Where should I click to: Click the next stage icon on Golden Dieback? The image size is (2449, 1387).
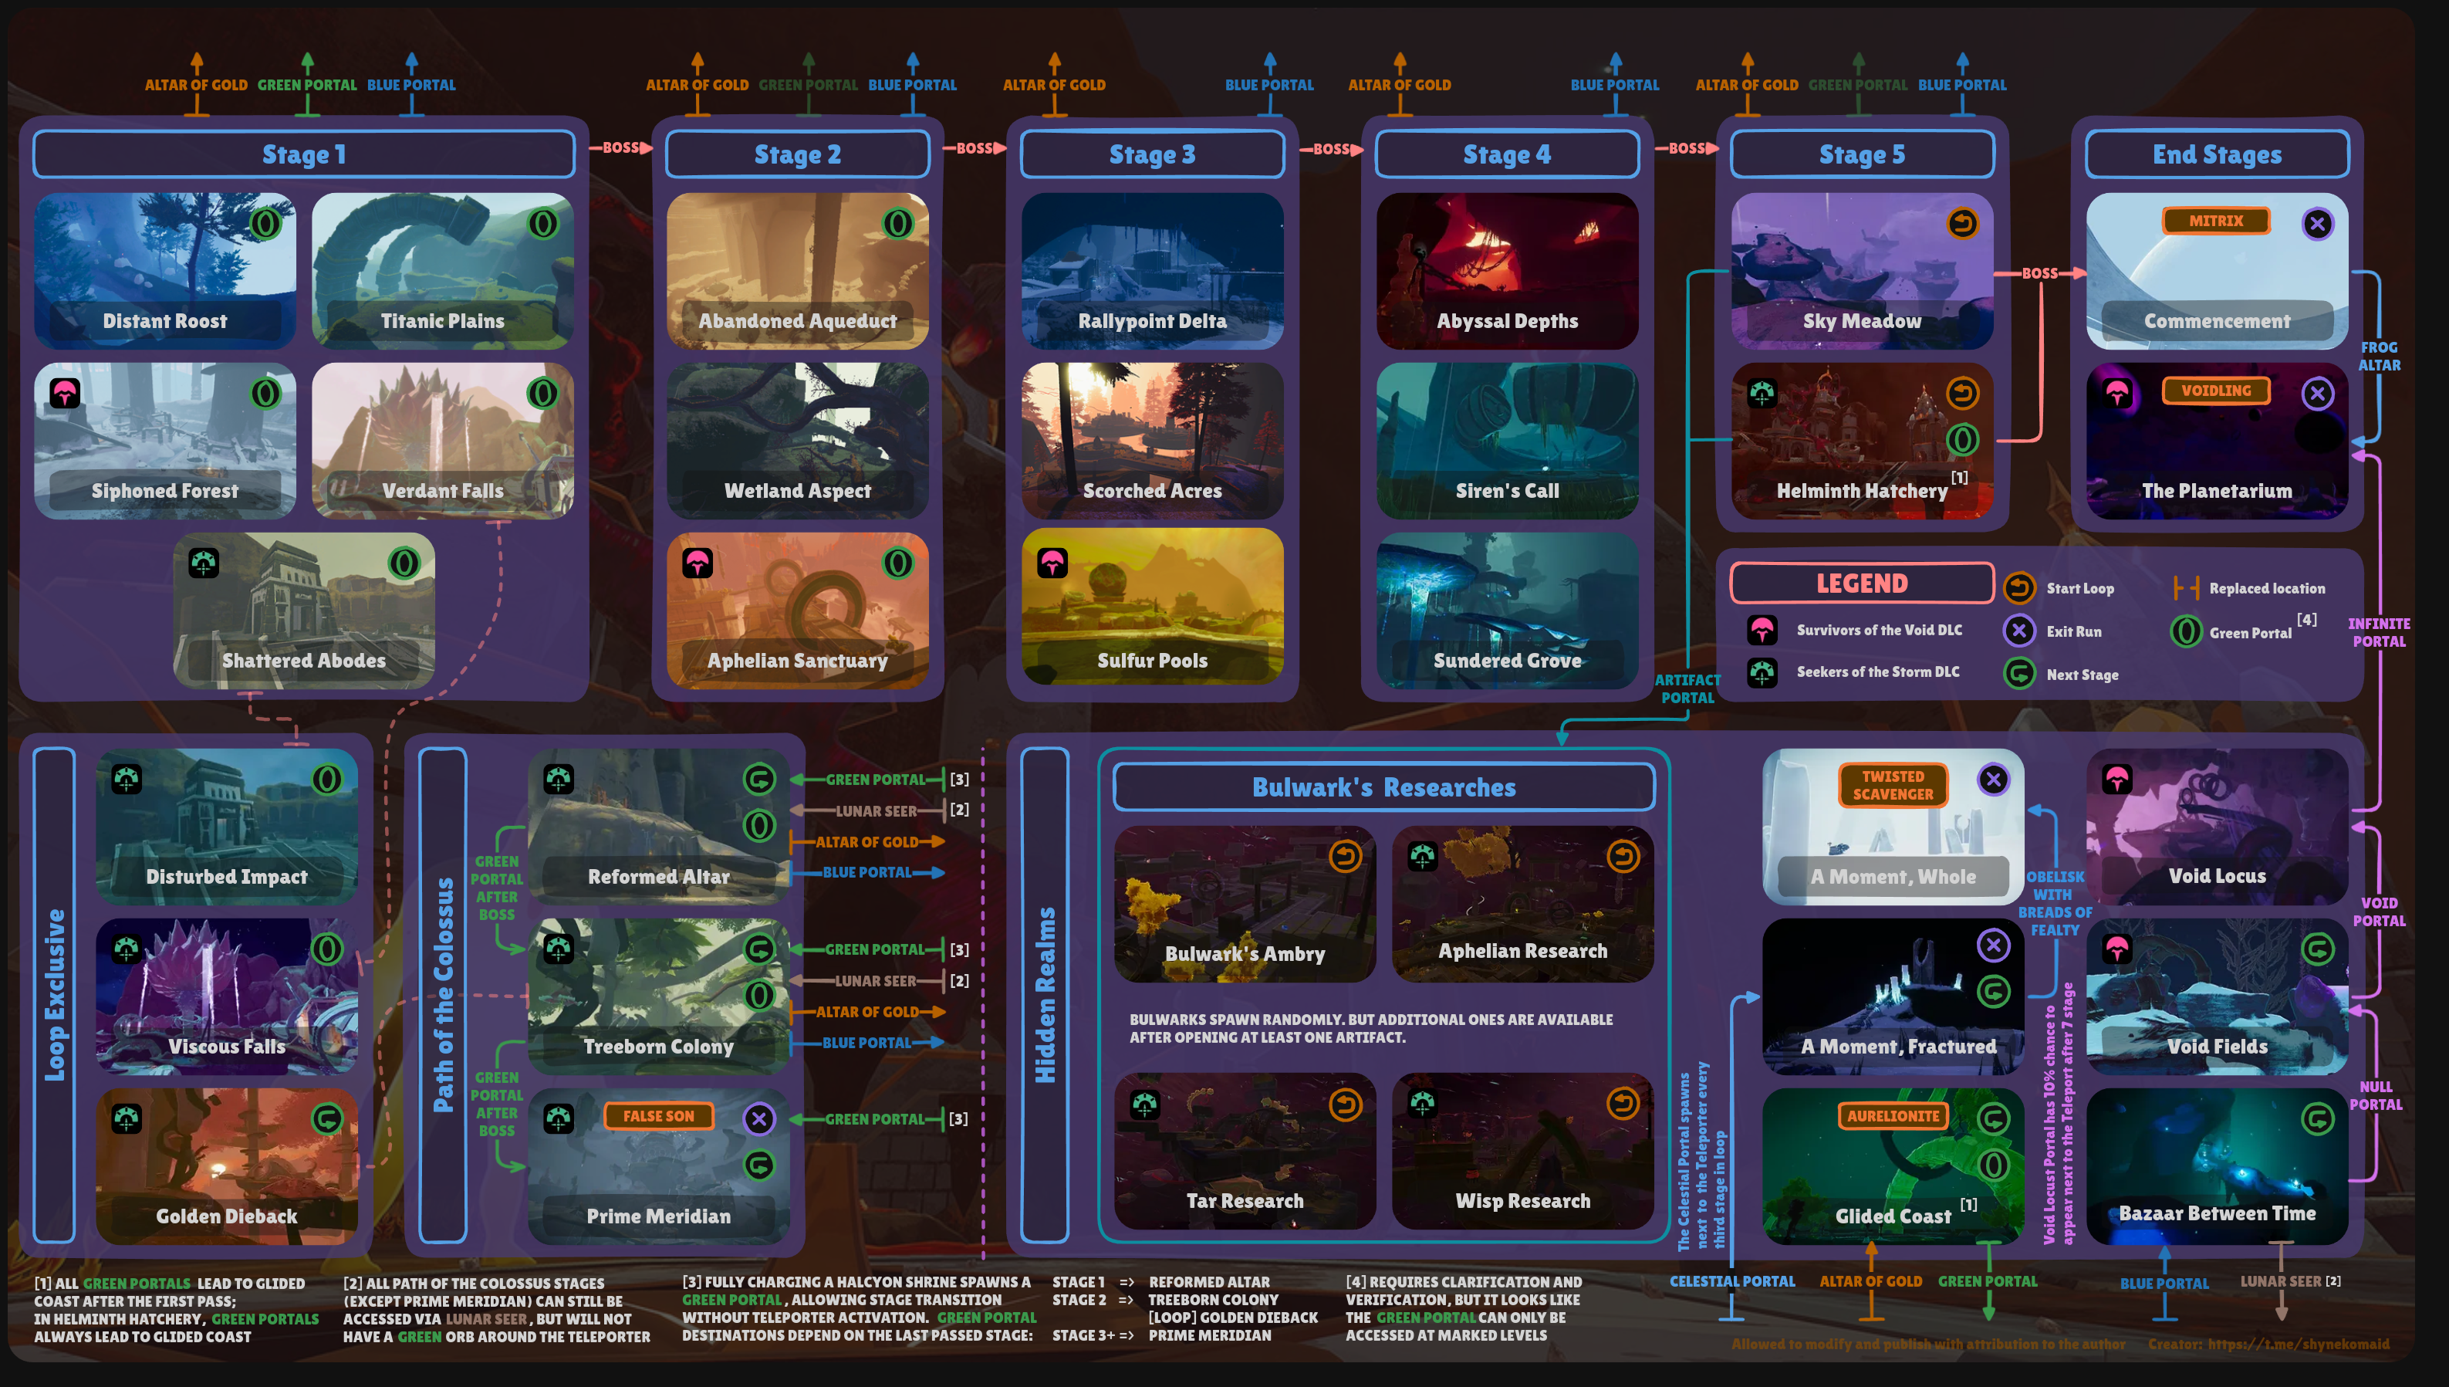[x=326, y=1118]
